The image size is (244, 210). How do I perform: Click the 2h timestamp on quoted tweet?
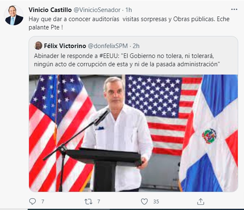pyautogui.click(x=136, y=46)
